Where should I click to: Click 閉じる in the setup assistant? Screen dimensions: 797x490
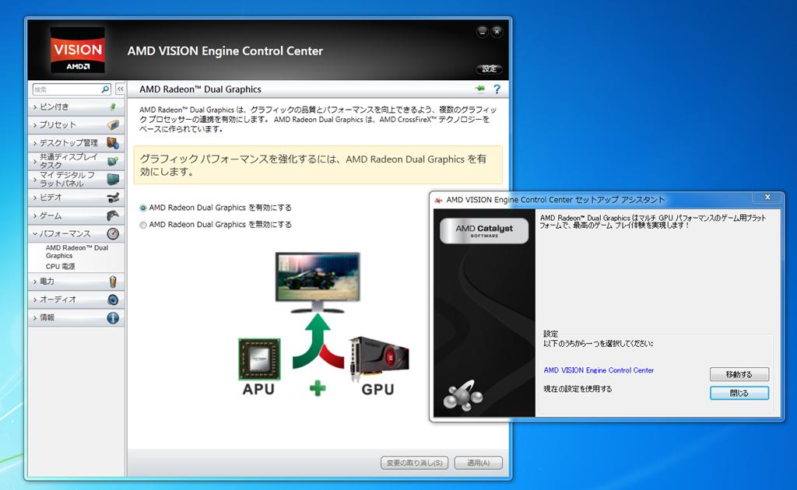pos(739,393)
